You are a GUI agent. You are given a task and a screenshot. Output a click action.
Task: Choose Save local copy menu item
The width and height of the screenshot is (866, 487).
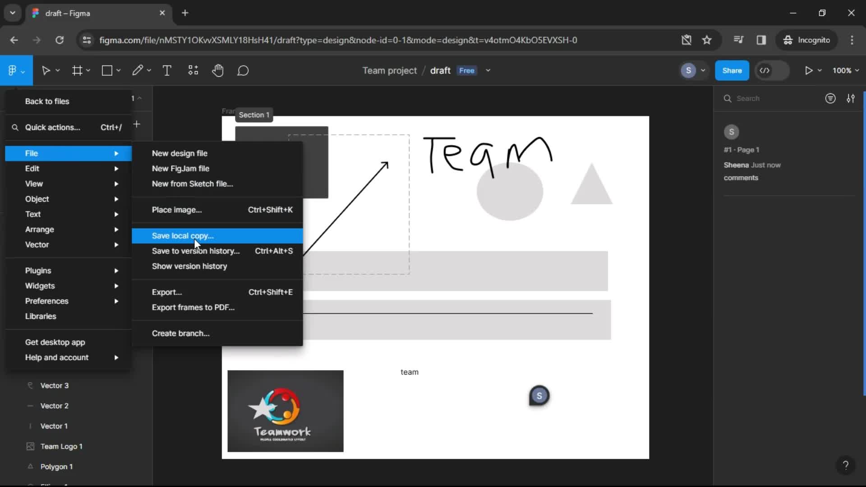pyautogui.click(x=217, y=236)
